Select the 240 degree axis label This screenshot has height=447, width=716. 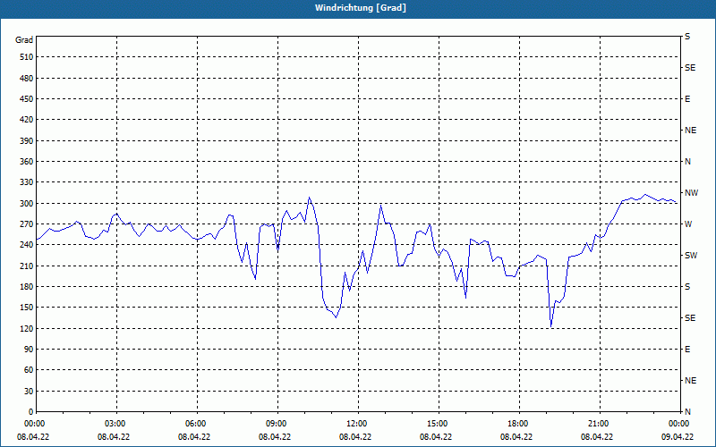(x=27, y=245)
